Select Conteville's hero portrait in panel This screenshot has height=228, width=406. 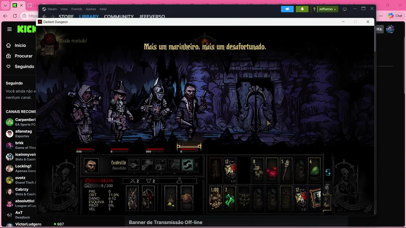[x=91, y=165]
